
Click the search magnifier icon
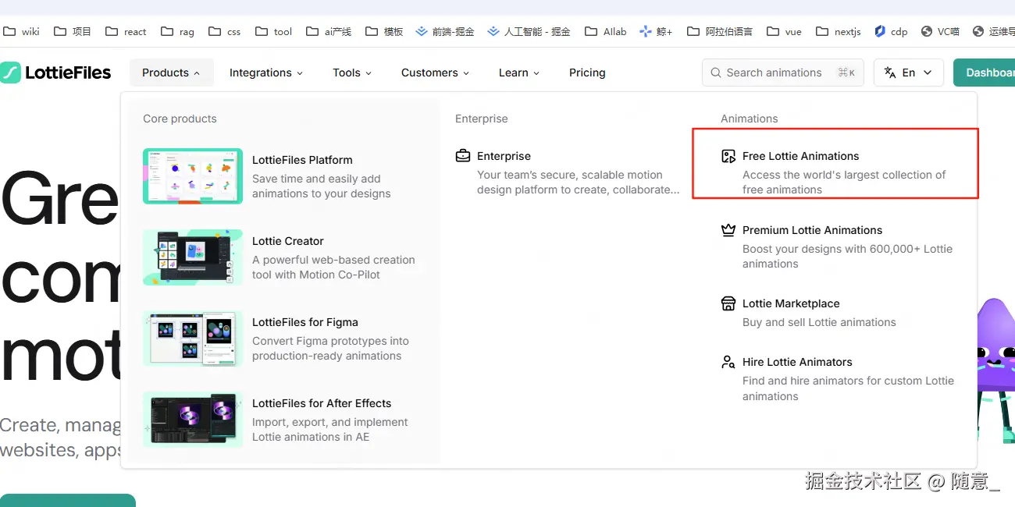click(716, 73)
